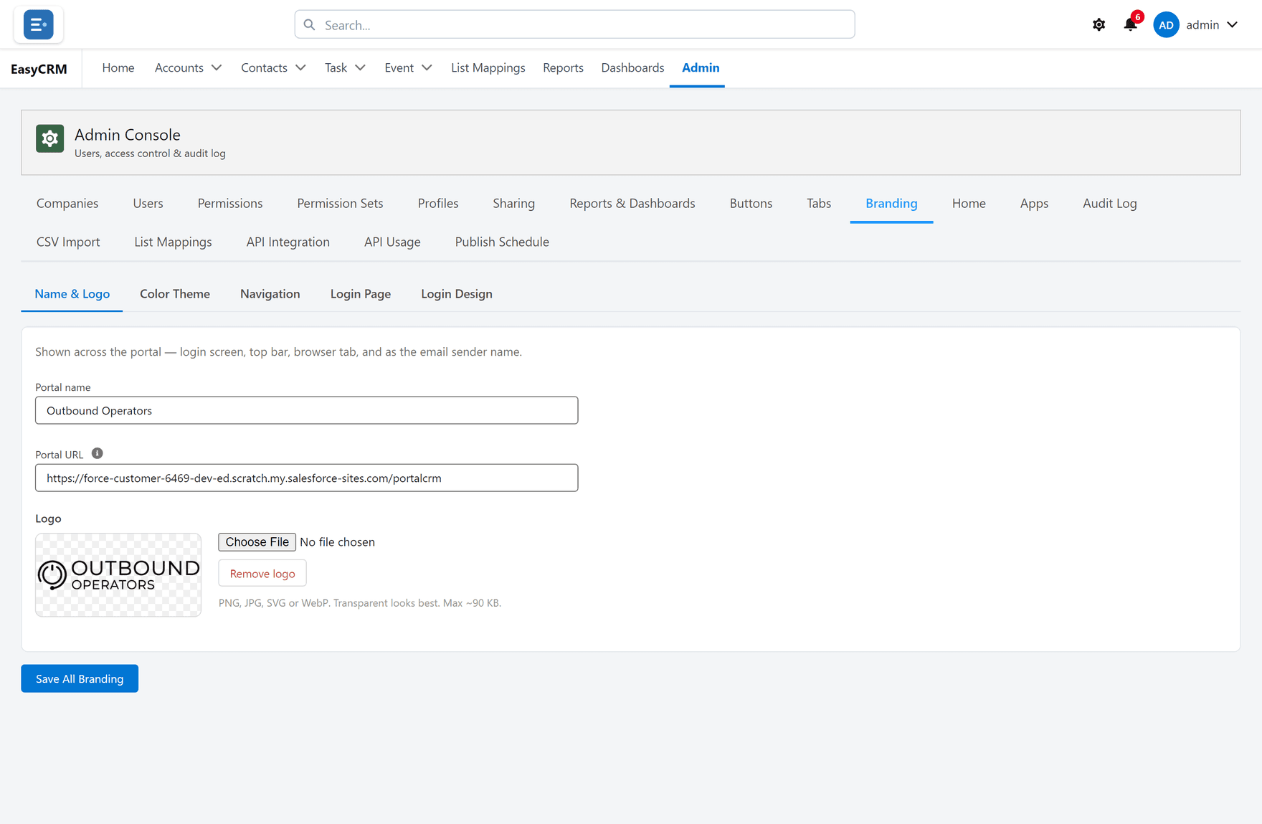Viewport: 1262px width, 824px height.
Task: Open the Login Page sub-tab
Action: [360, 293]
